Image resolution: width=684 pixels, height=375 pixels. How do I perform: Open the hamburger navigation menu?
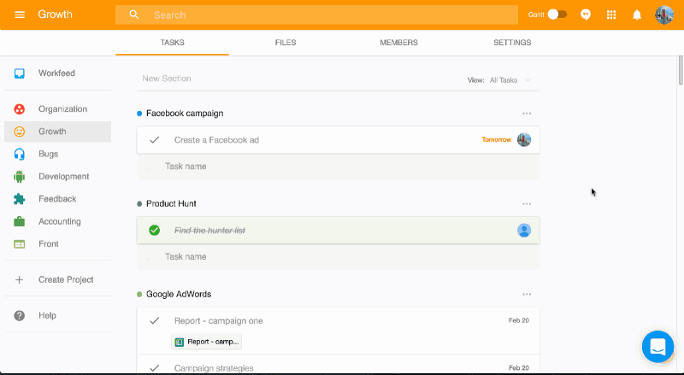click(20, 15)
